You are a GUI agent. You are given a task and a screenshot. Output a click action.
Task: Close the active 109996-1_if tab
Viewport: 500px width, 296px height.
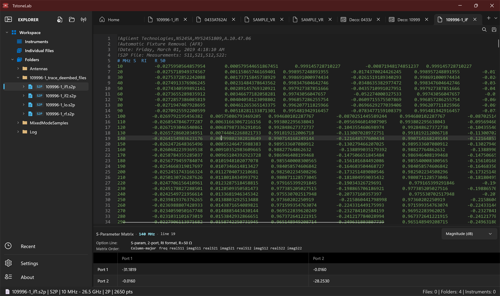(475, 19)
